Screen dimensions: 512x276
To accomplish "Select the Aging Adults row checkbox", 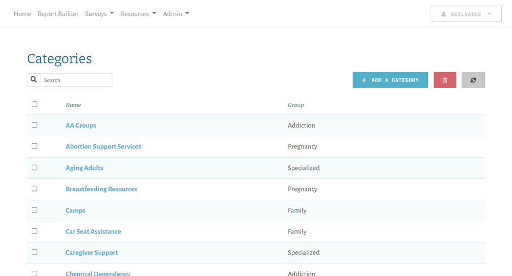I will (35, 167).
